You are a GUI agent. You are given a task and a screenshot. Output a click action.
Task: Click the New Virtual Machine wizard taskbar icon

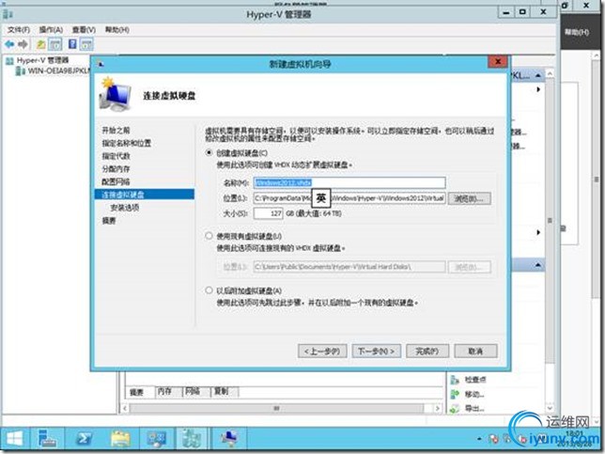(229, 439)
